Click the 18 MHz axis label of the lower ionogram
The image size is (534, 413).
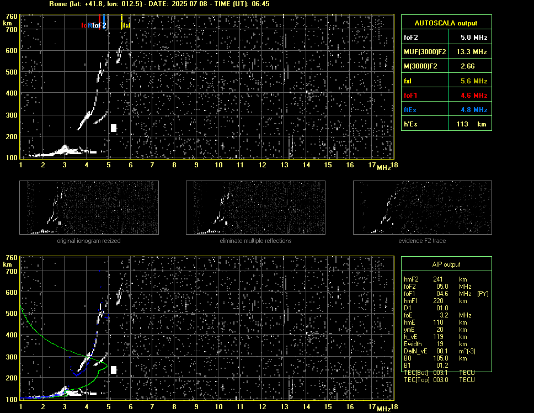pyautogui.click(x=394, y=407)
